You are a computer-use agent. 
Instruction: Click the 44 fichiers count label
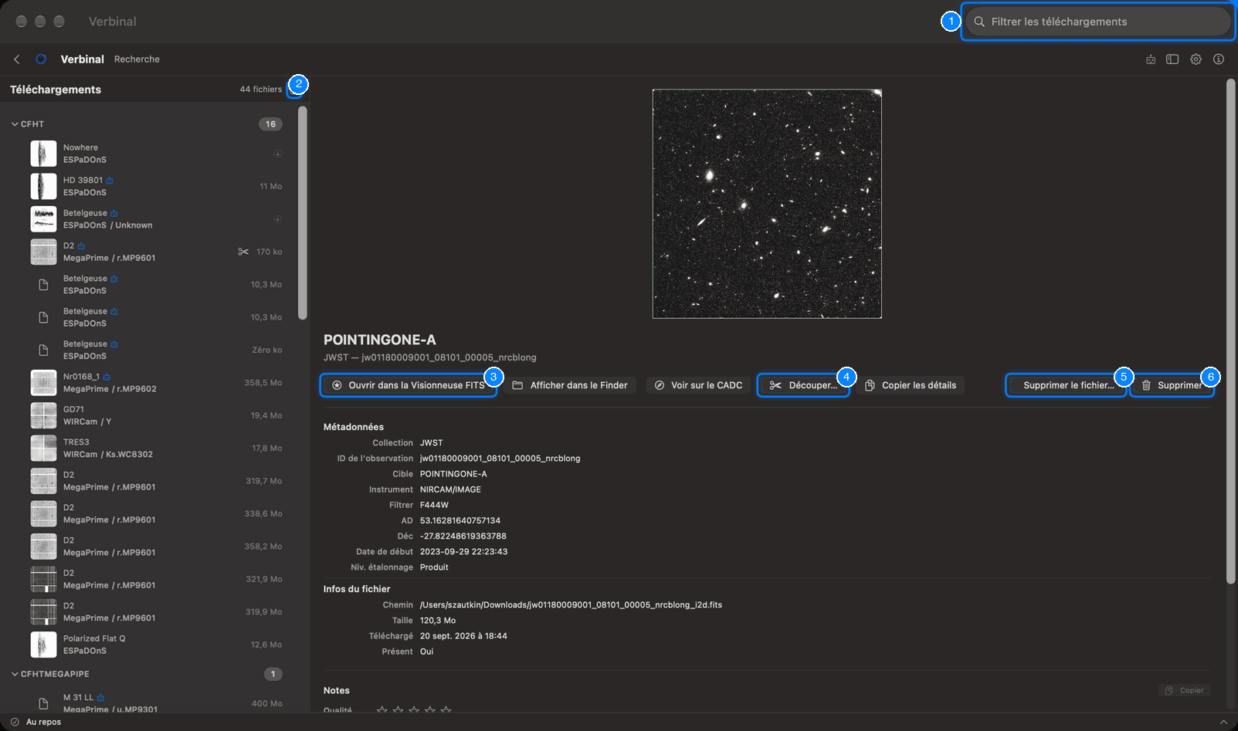tap(261, 90)
